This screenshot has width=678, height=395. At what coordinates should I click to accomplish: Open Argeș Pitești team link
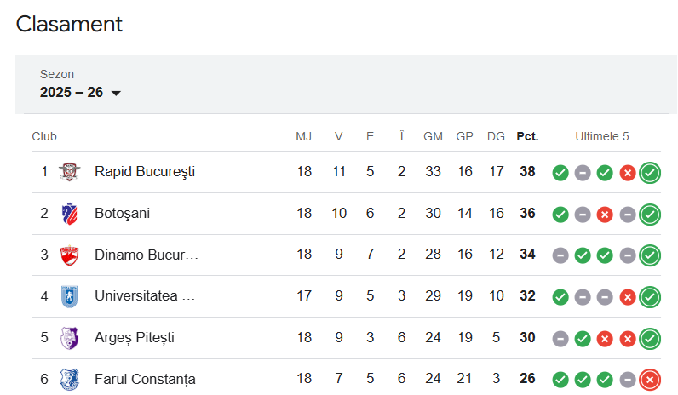[135, 338]
